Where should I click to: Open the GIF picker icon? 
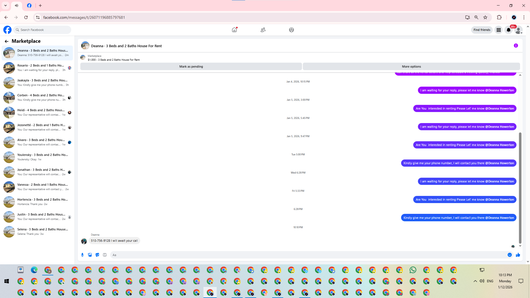(x=105, y=255)
